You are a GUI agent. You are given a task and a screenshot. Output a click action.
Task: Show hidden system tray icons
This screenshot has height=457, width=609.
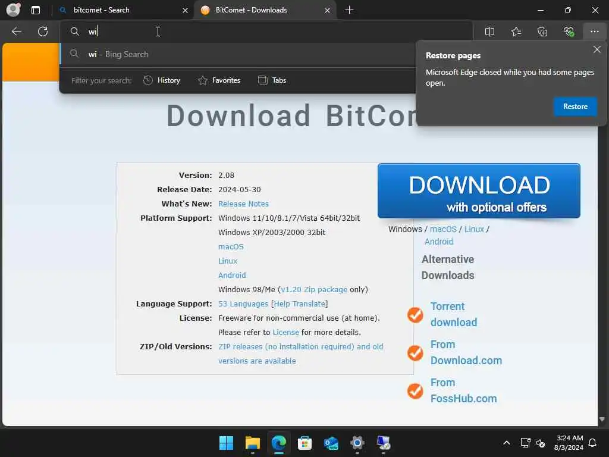(507, 443)
